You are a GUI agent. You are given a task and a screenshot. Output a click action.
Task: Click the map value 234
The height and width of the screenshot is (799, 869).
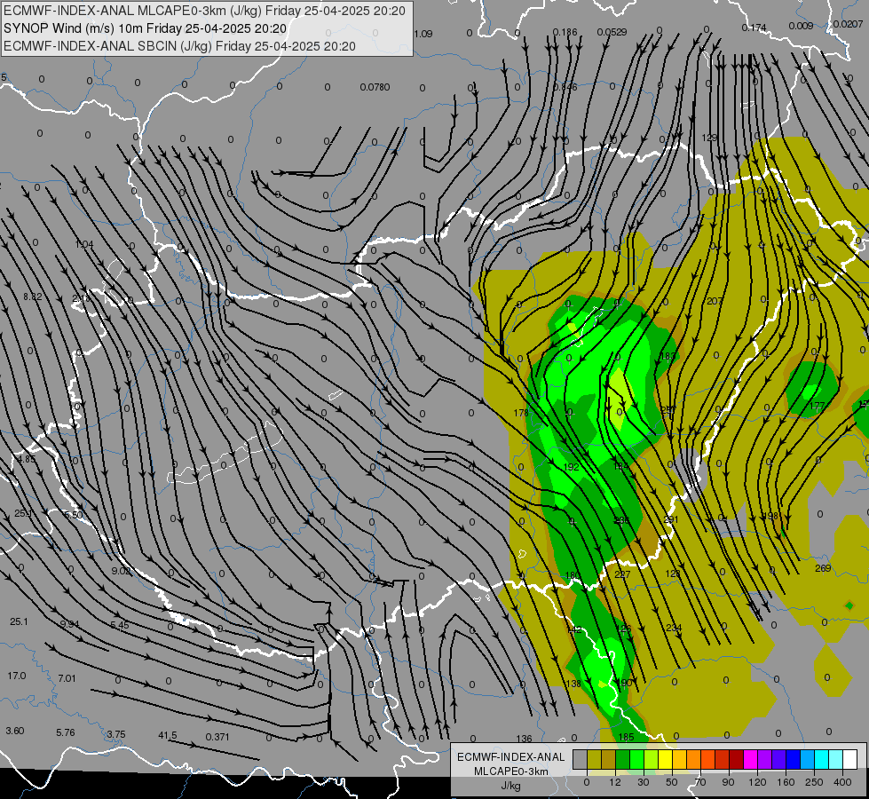[x=674, y=628]
